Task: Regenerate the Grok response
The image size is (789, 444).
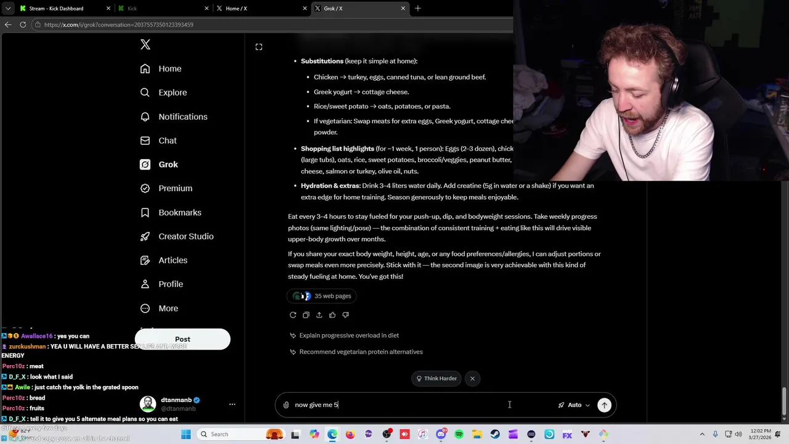Action: tap(293, 315)
